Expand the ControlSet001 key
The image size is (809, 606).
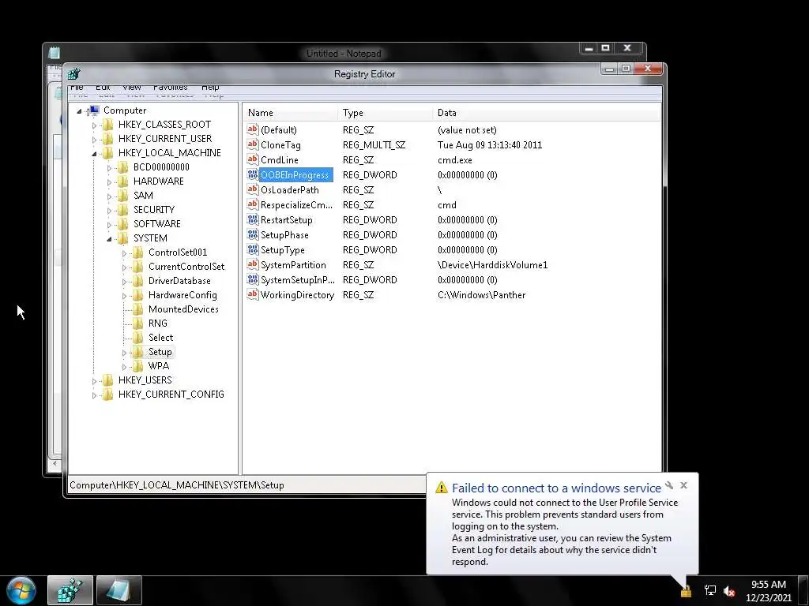124,253
